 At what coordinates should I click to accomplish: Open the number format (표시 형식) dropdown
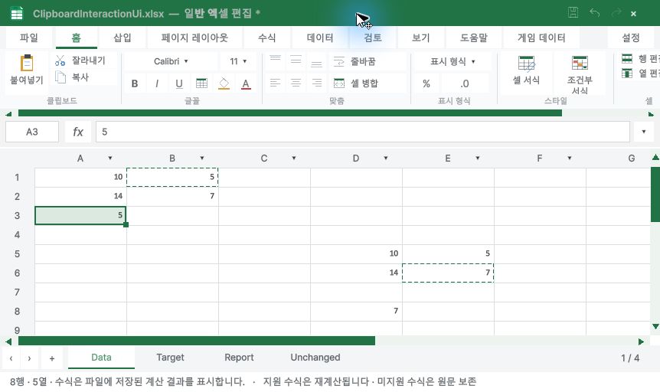[x=453, y=61]
